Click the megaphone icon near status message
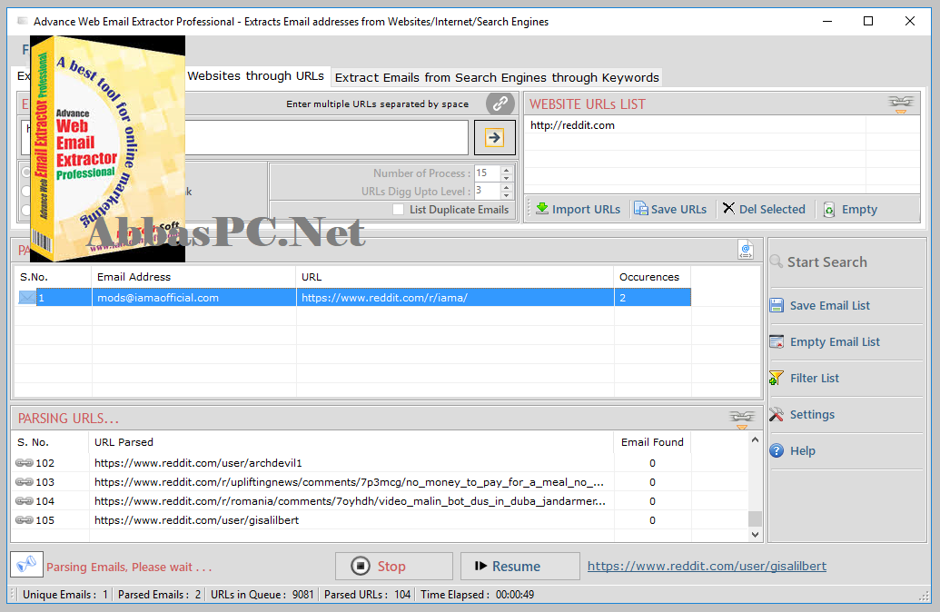Viewport: 940px width, 612px height. tap(26, 565)
